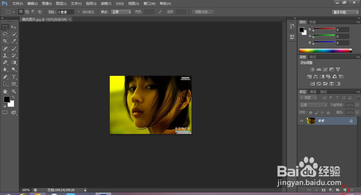Image resolution: width=361 pixels, height=195 pixels.
Task: Select the Healing Brush tool
Action: point(5,49)
